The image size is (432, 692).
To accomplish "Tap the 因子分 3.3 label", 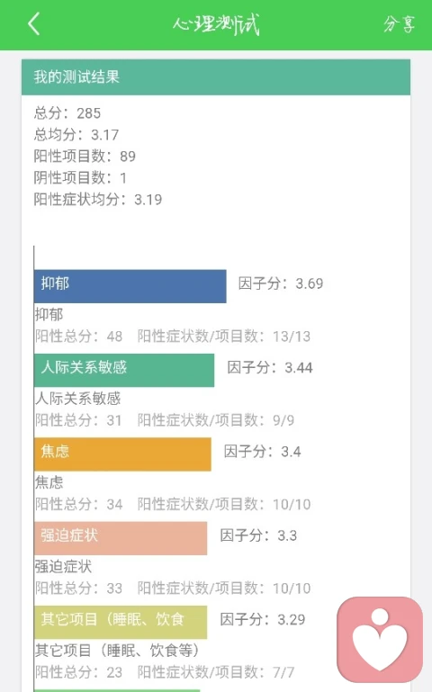I will coord(258,535).
